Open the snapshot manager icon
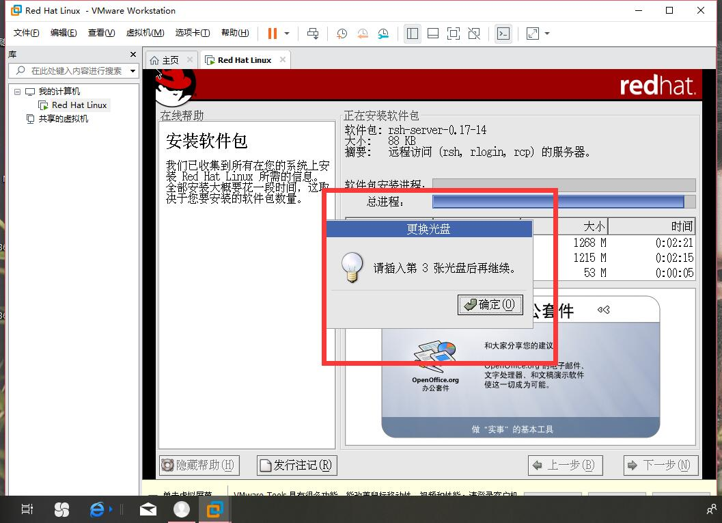Image resolution: width=722 pixels, height=523 pixels. click(383, 33)
